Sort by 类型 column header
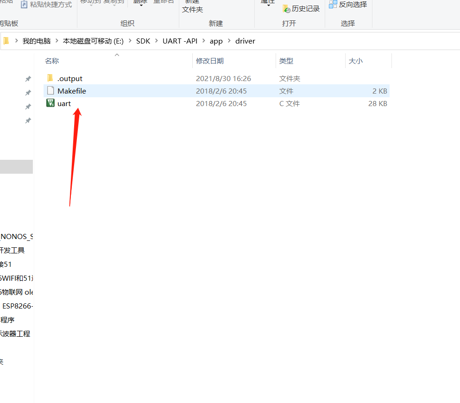460x403 pixels. pos(286,61)
